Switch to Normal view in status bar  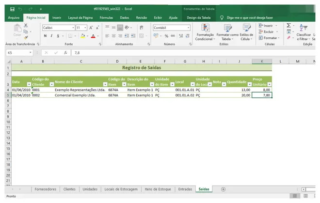click(x=295, y=196)
